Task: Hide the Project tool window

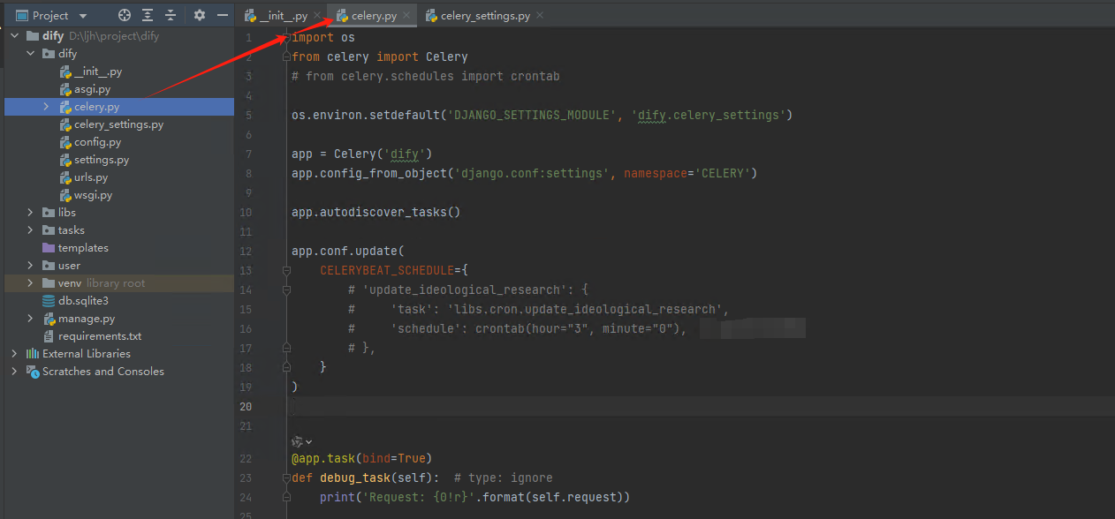Action: [223, 15]
